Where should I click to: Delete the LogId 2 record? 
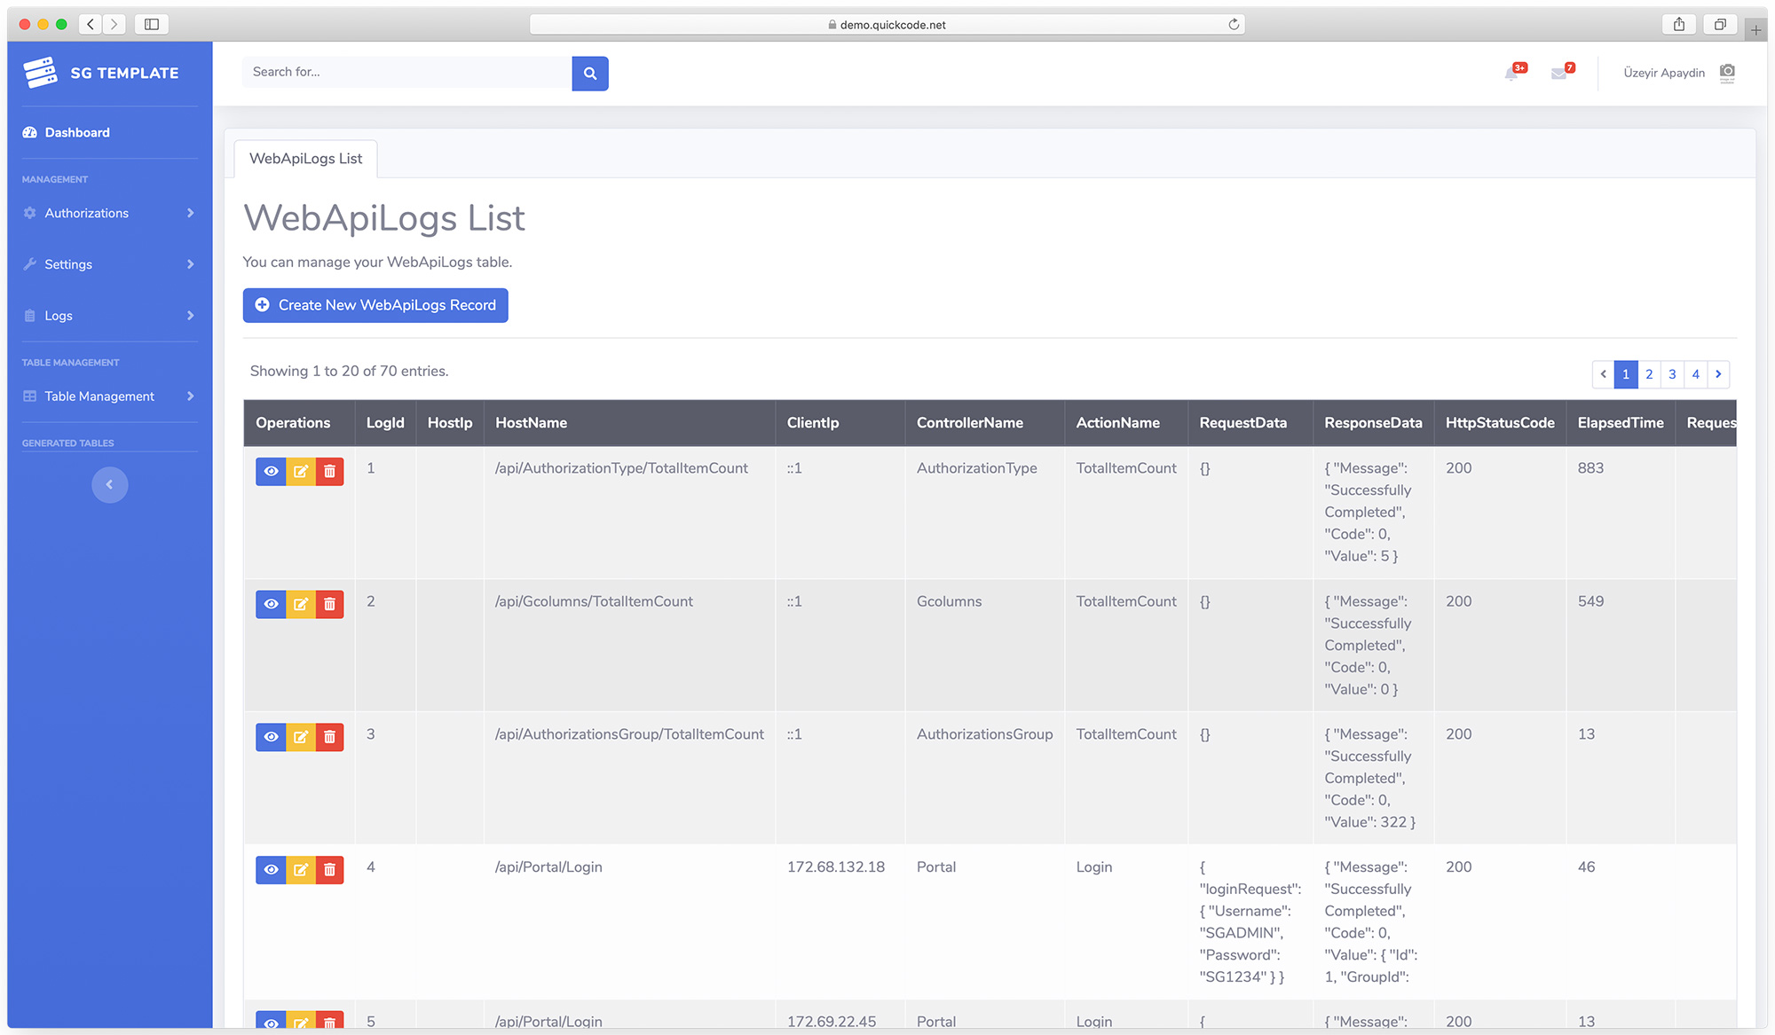(x=329, y=604)
